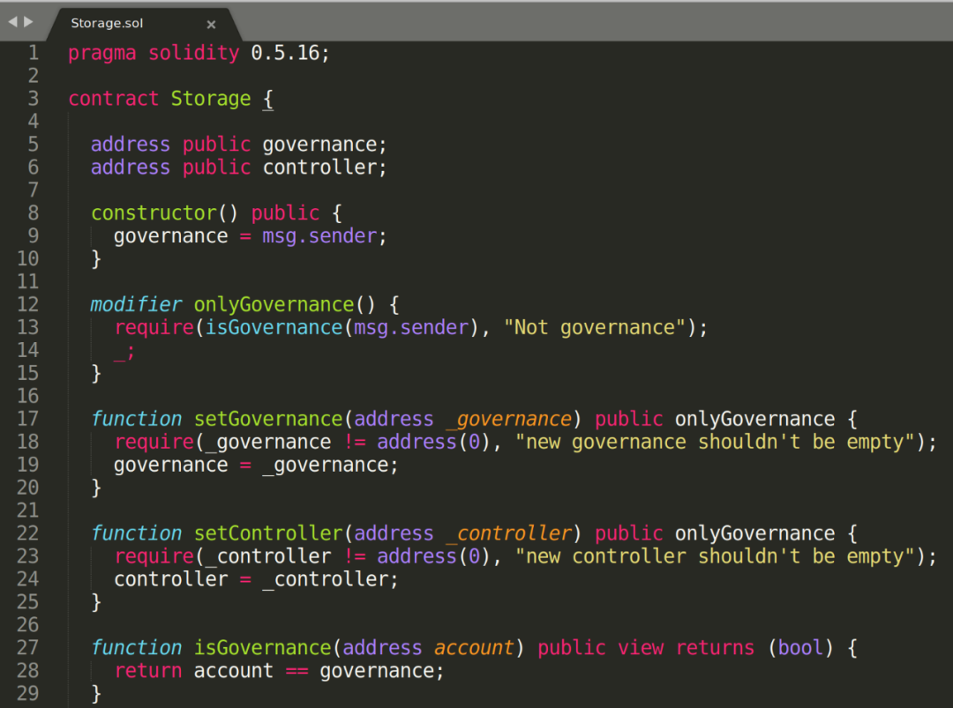Click the '_;' placeholder on line 14
This screenshot has width=953, height=708.
[124, 352]
